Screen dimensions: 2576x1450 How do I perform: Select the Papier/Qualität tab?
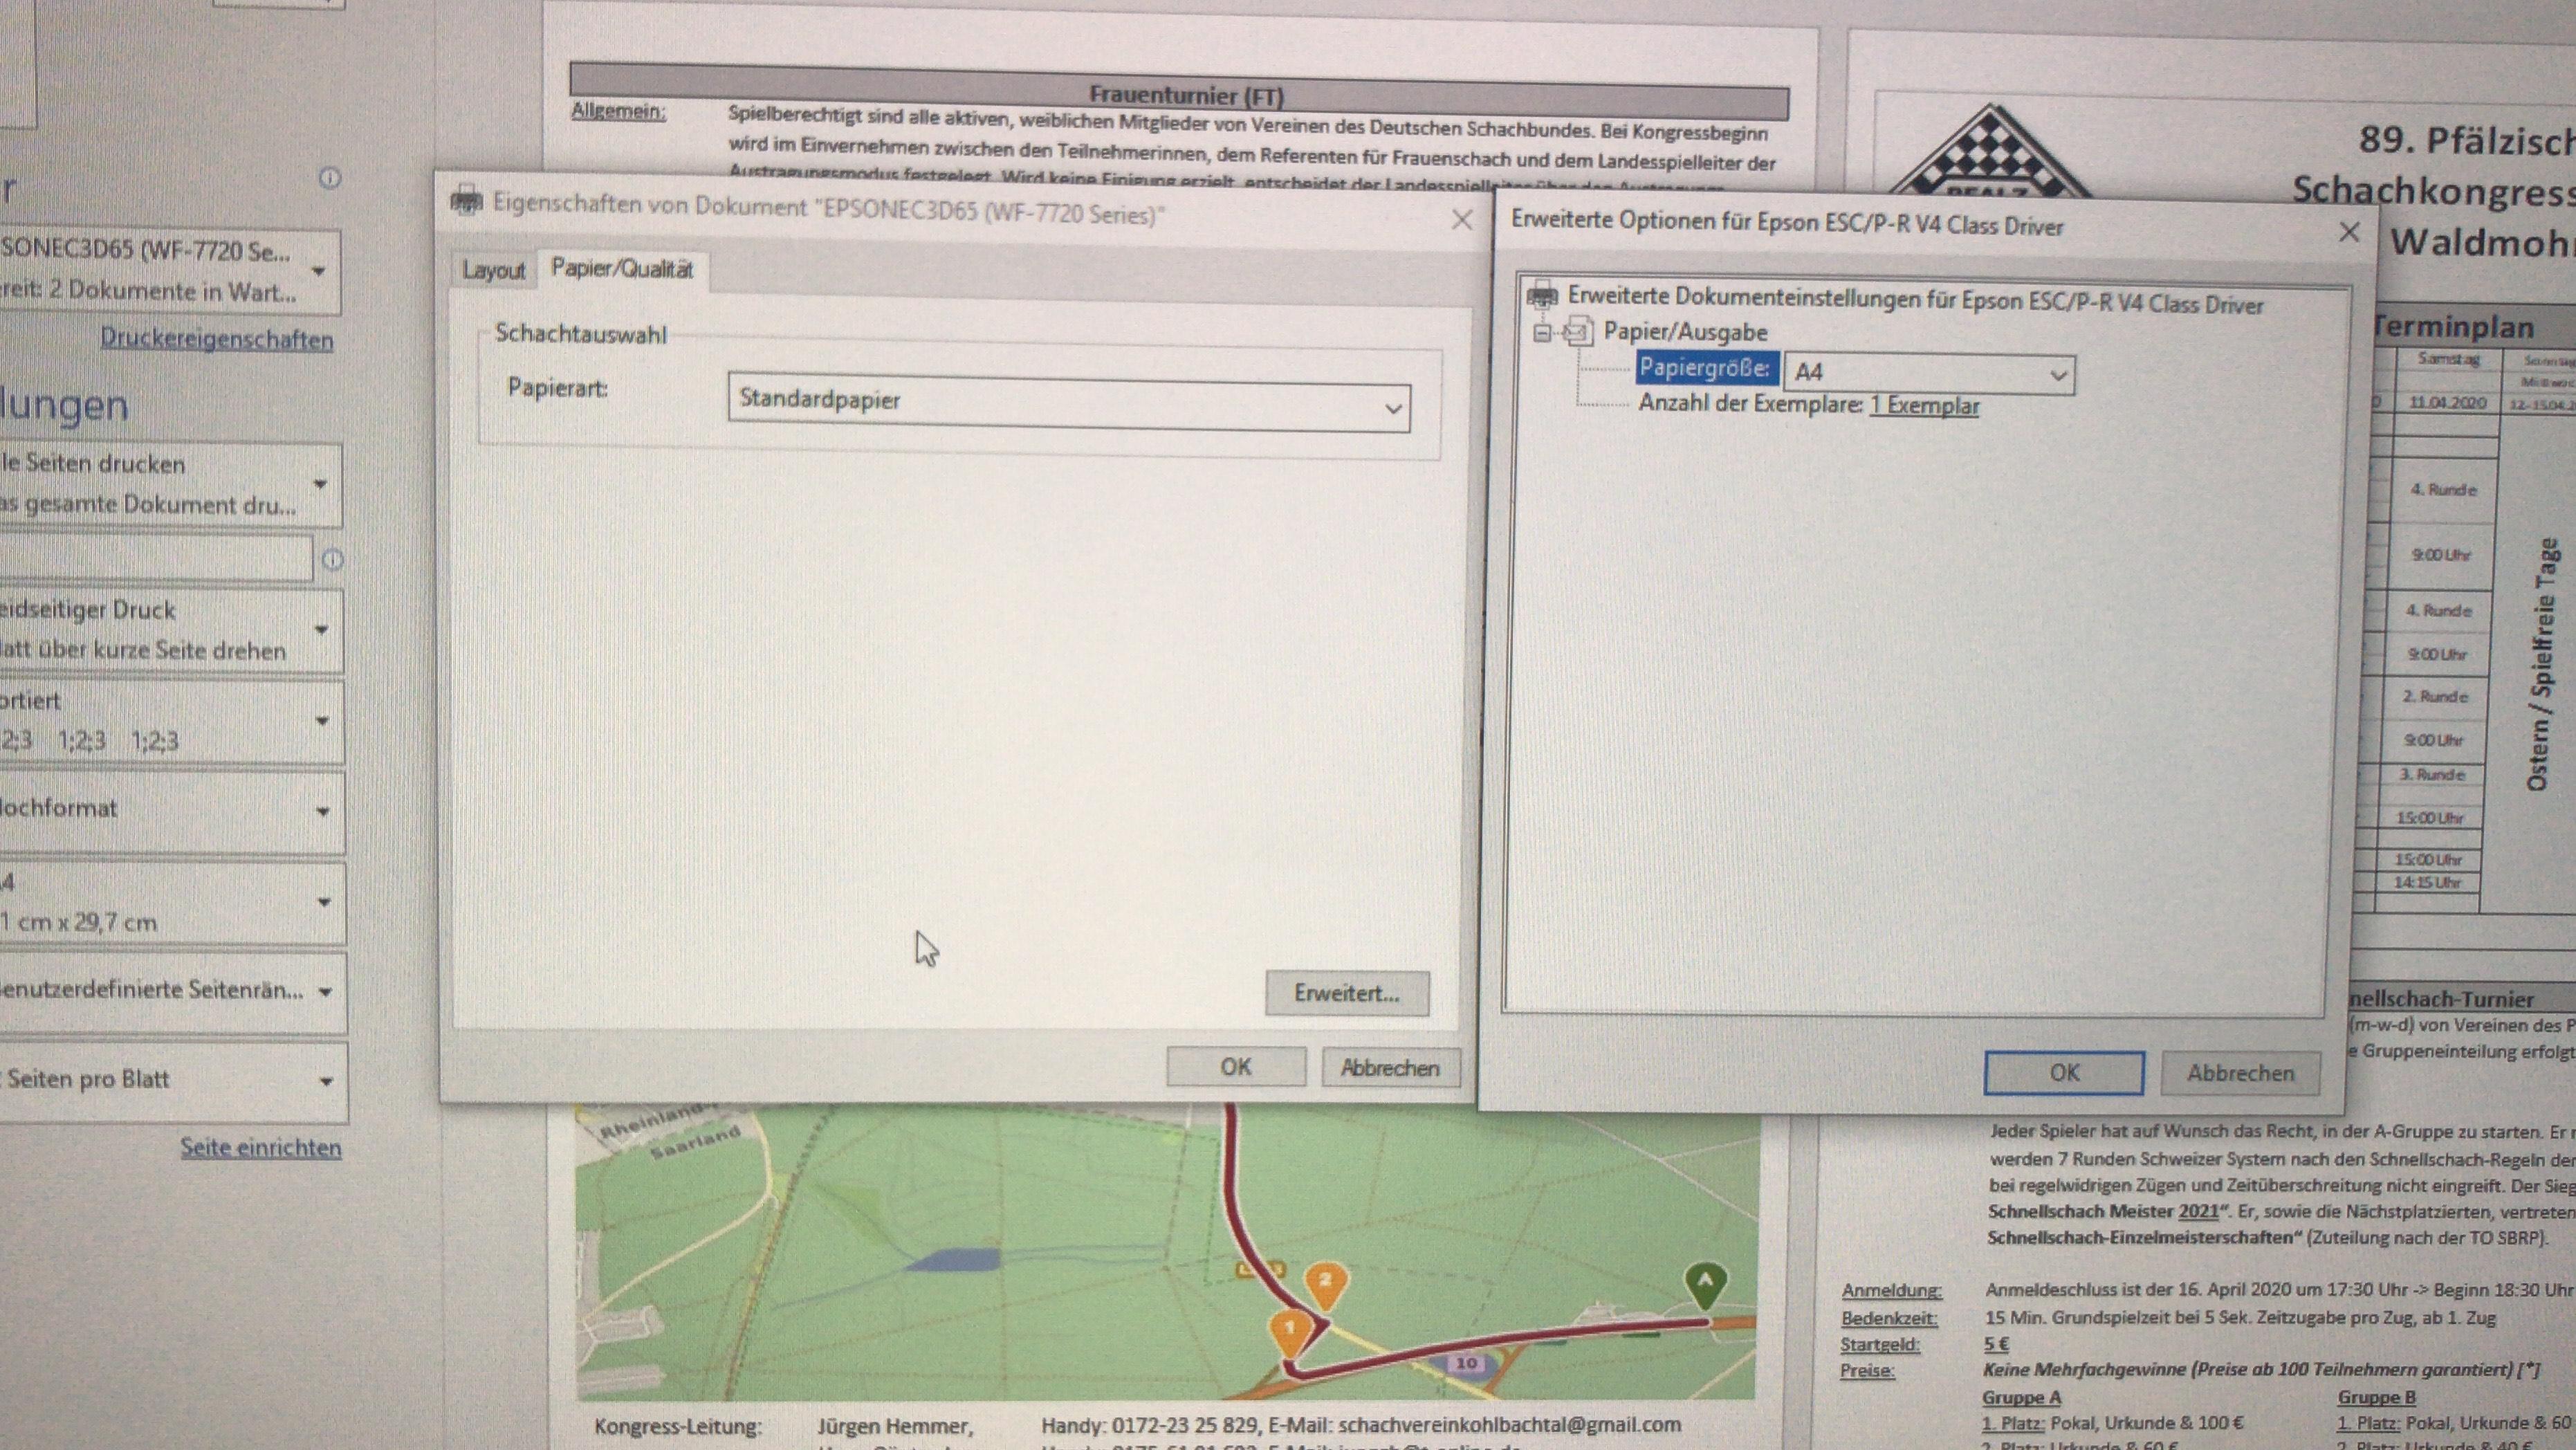tap(622, 269)
